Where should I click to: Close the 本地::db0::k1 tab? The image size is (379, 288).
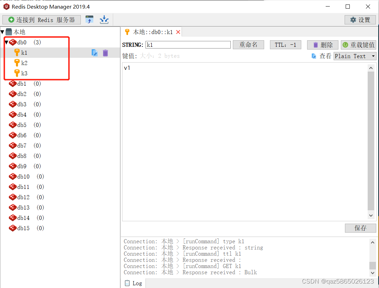point(178,32)
